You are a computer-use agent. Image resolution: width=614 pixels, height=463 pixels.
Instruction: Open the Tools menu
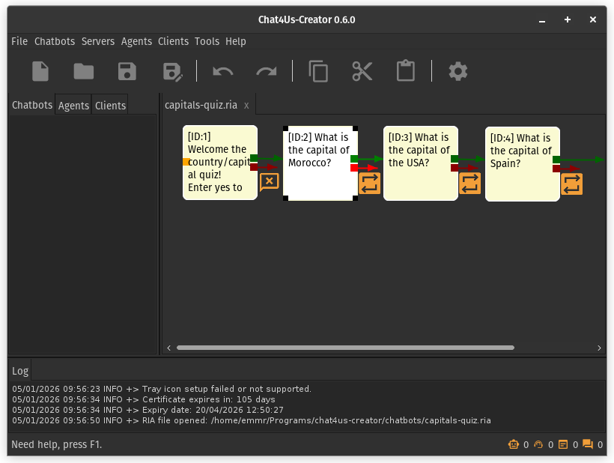(x=207, y=41)
